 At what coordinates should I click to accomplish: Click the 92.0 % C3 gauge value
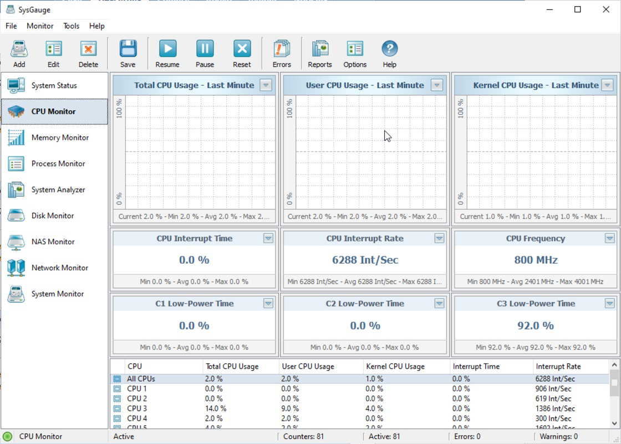pos(536,325)
